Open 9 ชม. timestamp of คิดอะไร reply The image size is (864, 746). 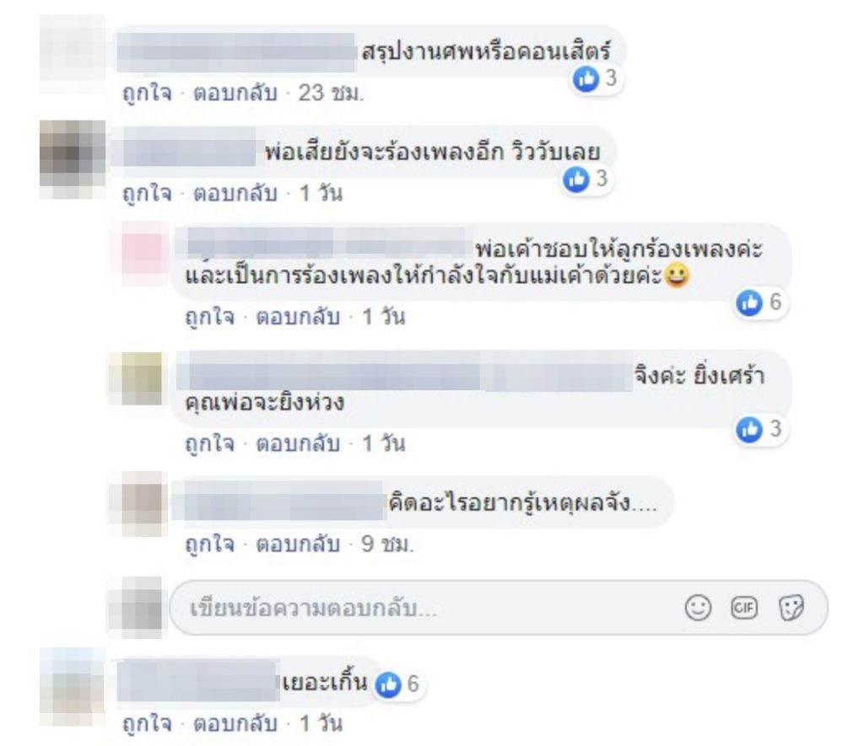click(x=386, y=545)
